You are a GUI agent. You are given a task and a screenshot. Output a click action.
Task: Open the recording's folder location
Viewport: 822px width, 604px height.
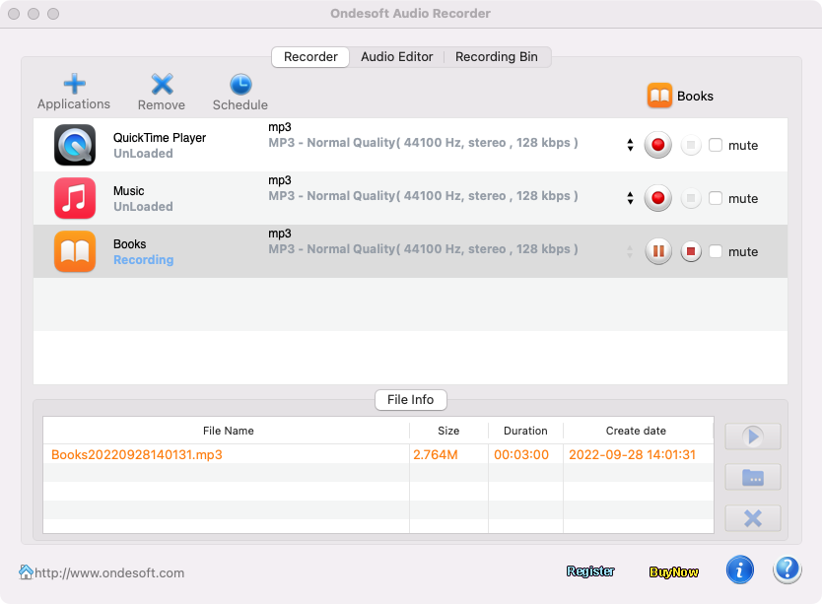[753, 477]
